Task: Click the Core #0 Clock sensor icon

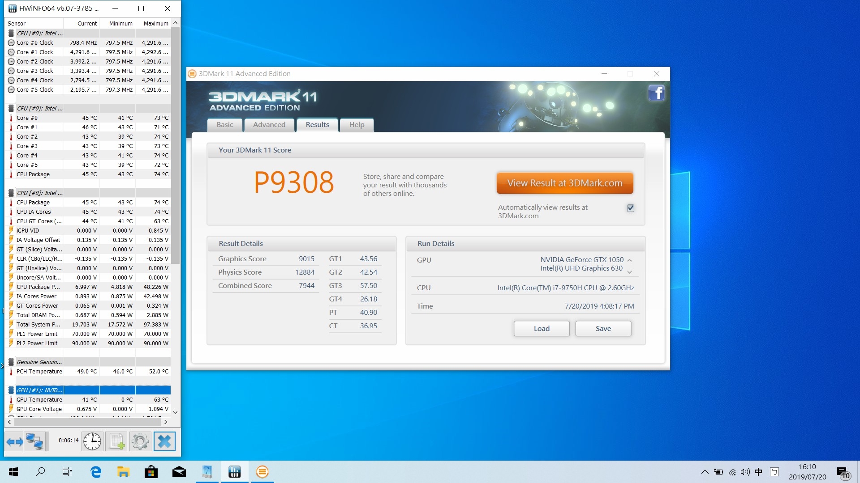Action: 11,43
